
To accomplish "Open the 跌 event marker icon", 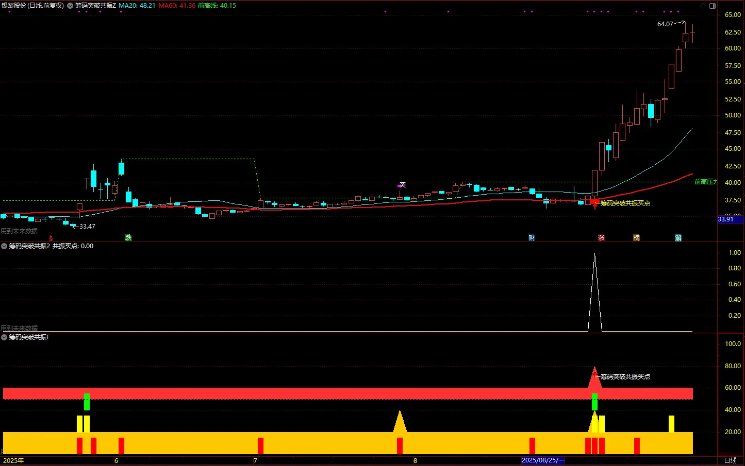I will [x=128, y=237].
